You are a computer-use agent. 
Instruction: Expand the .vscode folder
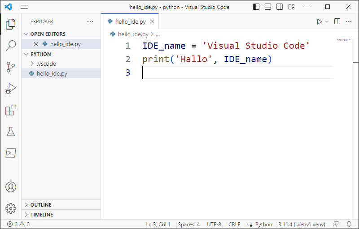coord(61,64)
